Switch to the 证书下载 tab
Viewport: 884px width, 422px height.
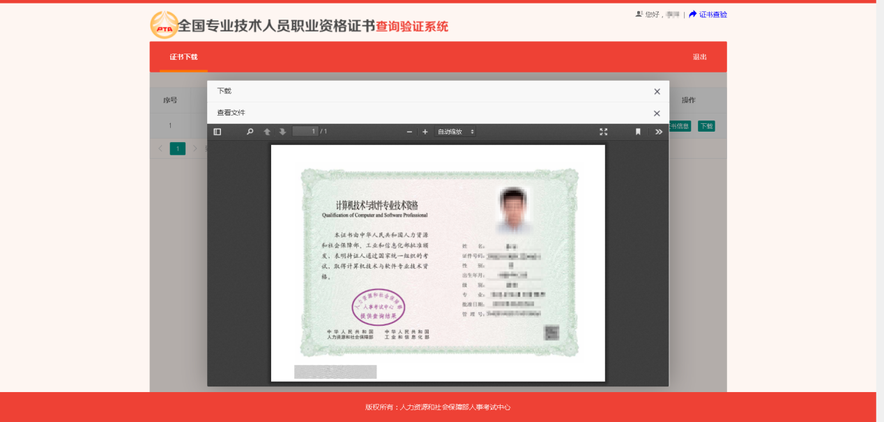point(183,56)
